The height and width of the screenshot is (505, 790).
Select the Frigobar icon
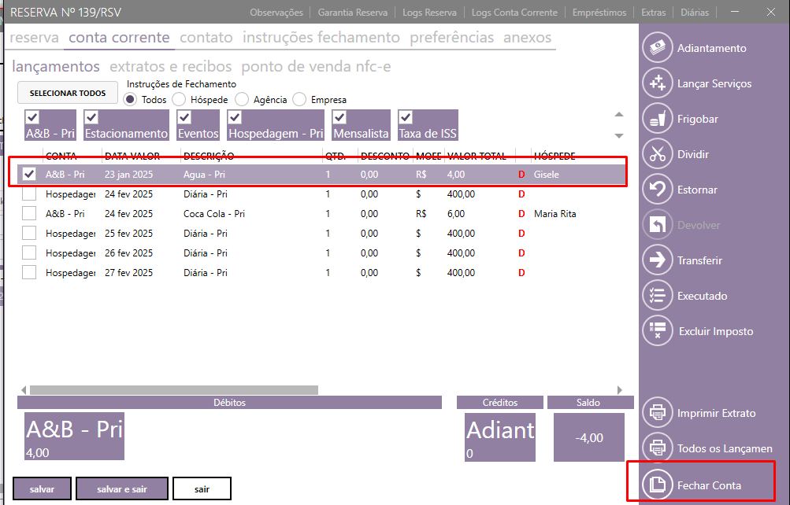click(657, 119)
